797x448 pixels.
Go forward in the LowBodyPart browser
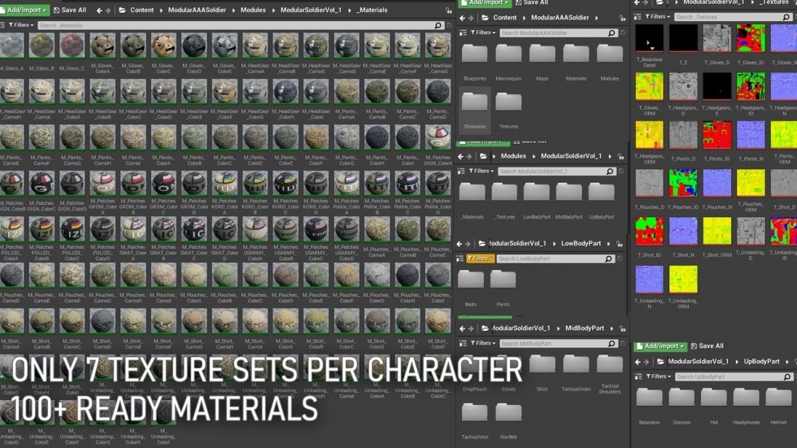pyautogui.click(x=468, y=244)
